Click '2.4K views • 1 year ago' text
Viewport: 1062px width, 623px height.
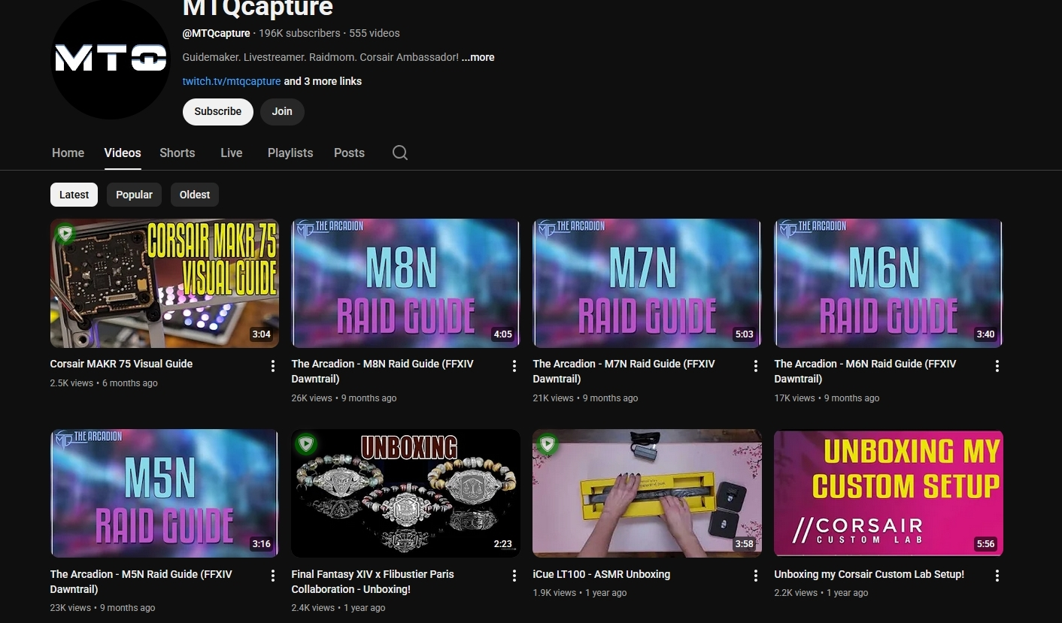(x=338, y=608)
